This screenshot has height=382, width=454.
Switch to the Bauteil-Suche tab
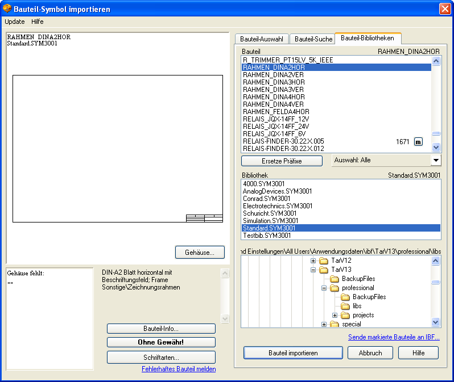coord(312,39)
